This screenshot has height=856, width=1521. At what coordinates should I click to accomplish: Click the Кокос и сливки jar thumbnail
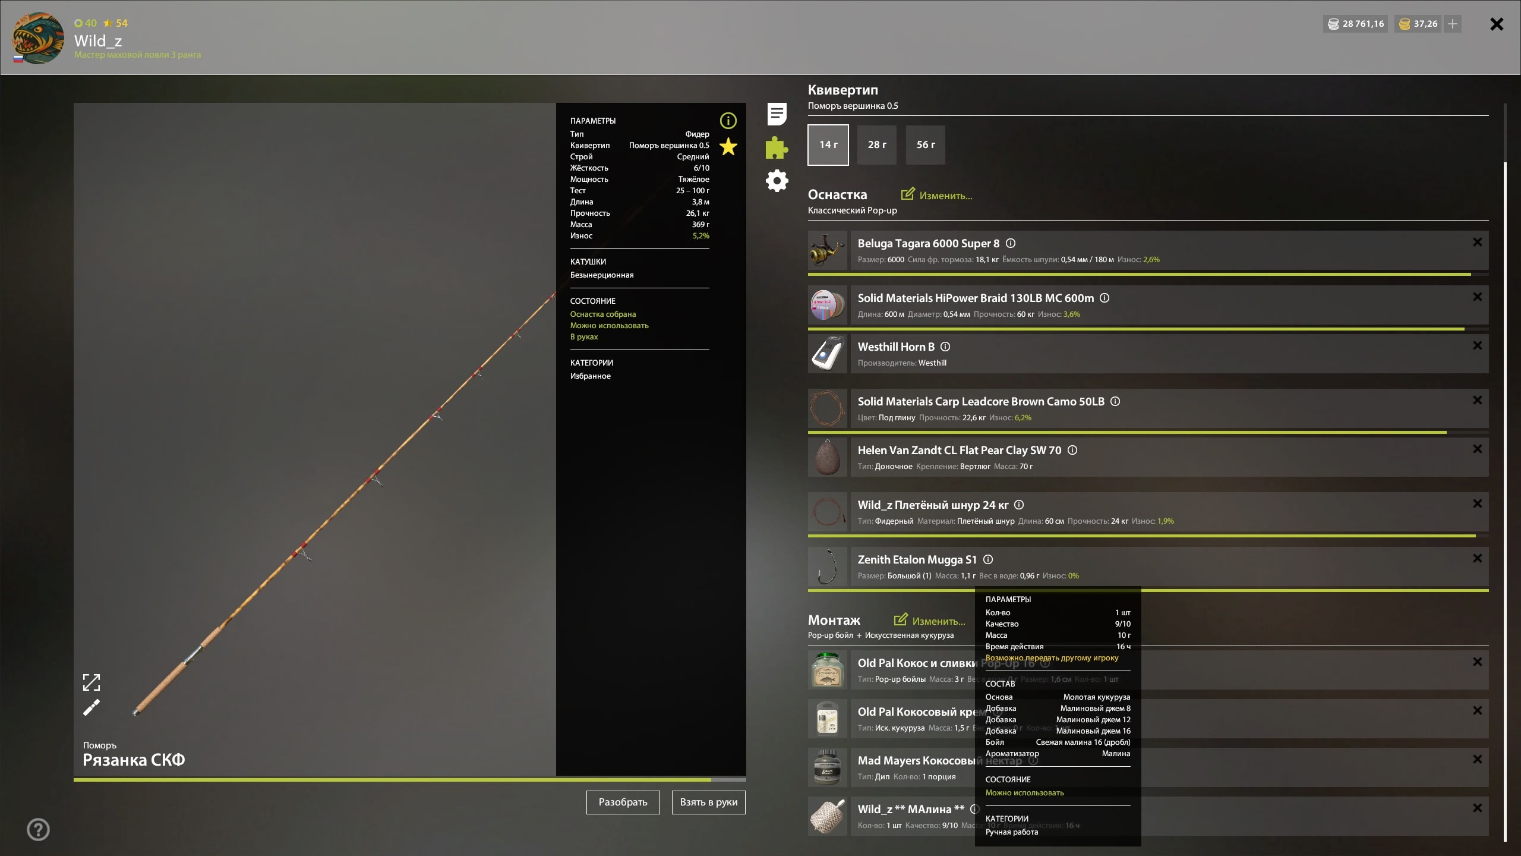[828, 670]
